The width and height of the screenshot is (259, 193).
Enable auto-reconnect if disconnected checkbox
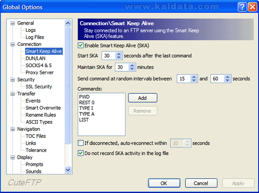tap(81, 143)
